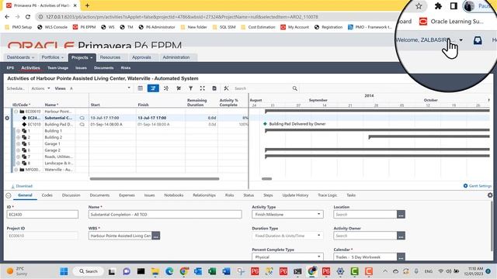The height and width of the screenshot is (279, 497).
Task: Click the search magnifier icon
Action: (x=295, y=88)
